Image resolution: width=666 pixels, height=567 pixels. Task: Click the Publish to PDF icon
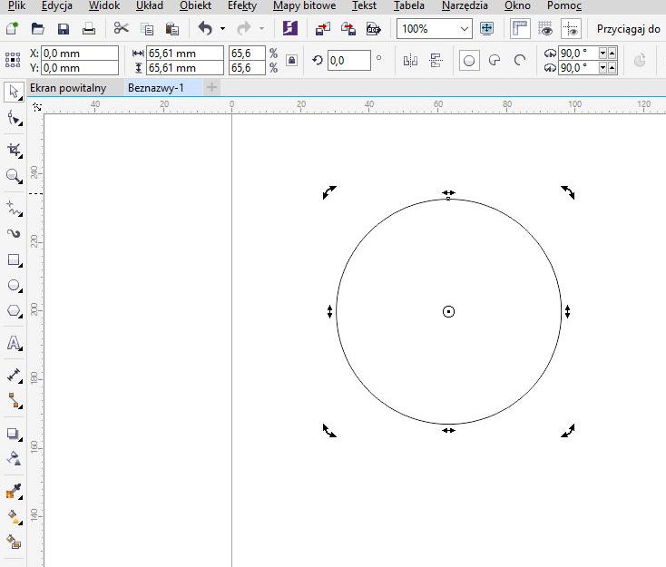(x=374, y=29)
